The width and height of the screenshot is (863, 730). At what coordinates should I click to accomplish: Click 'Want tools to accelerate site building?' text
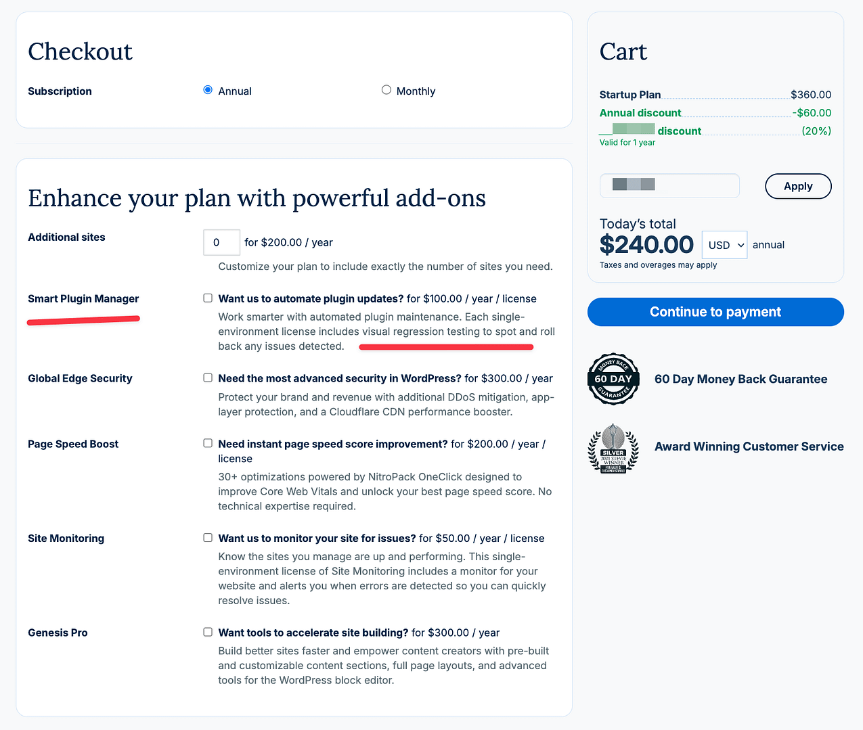(x=313, y=633)
